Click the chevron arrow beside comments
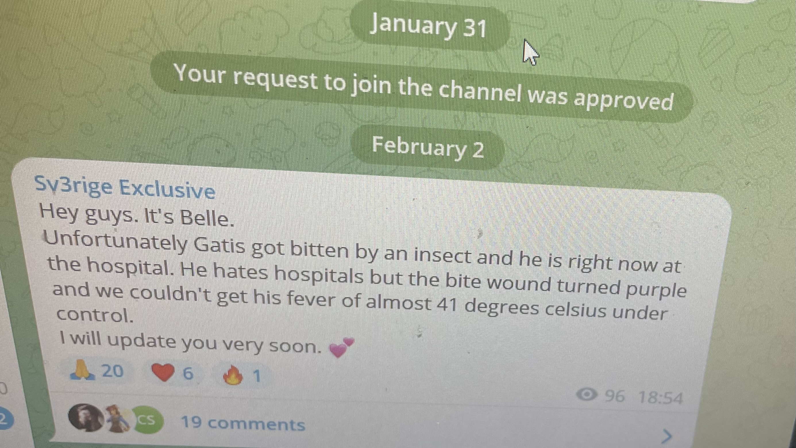This screenshot has width=796, height=448. point(667,436)
